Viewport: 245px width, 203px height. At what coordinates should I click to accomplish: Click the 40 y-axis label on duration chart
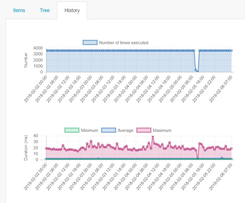(x=36, y=136)
